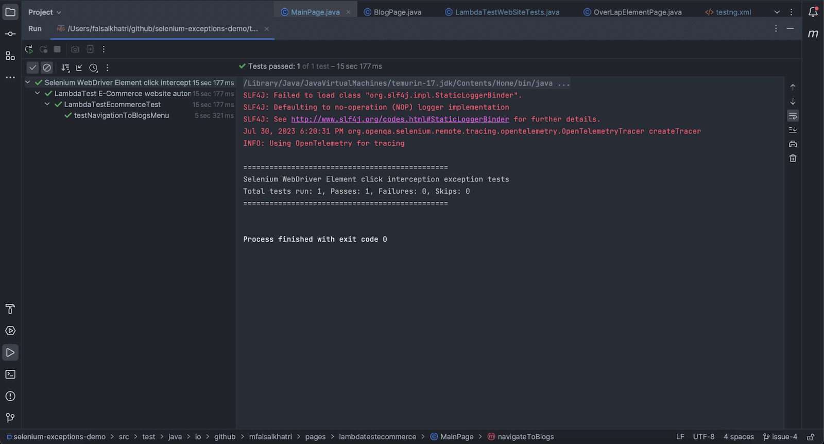Open the Terminal tool window
This screenshot has width=824, height=444.
[10, 374]
